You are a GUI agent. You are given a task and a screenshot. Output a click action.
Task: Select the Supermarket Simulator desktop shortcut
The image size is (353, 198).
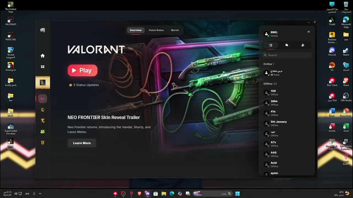(11, 129)
